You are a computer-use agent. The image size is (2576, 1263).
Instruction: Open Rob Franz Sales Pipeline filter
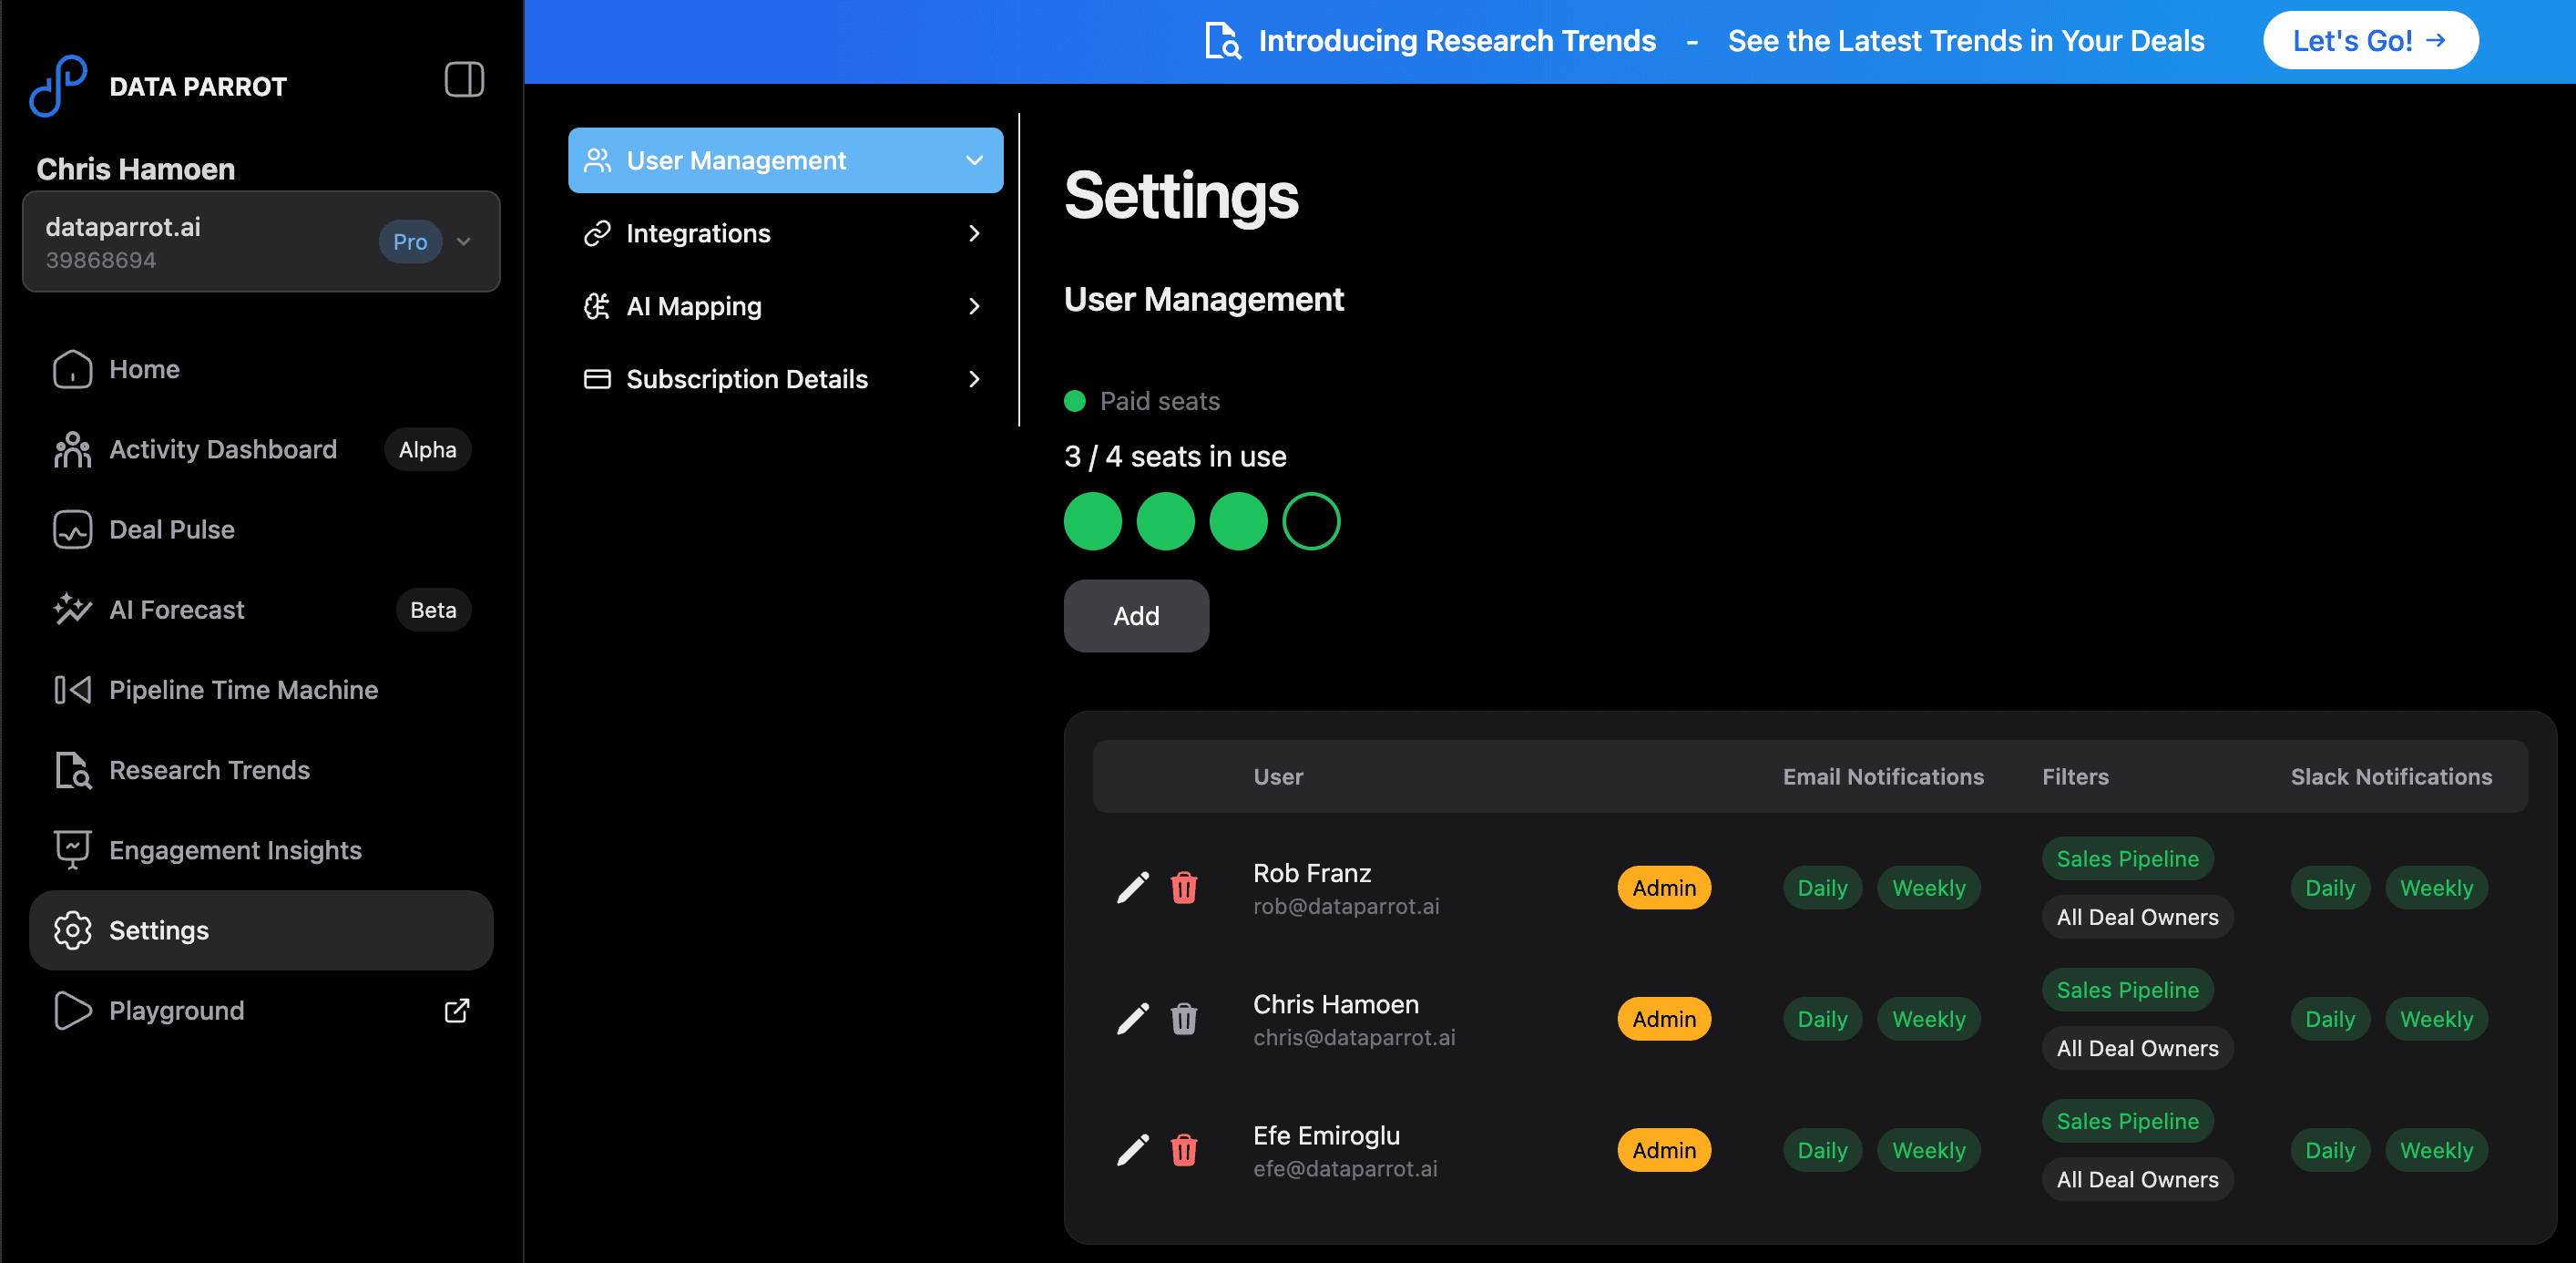coord(2127,858)
